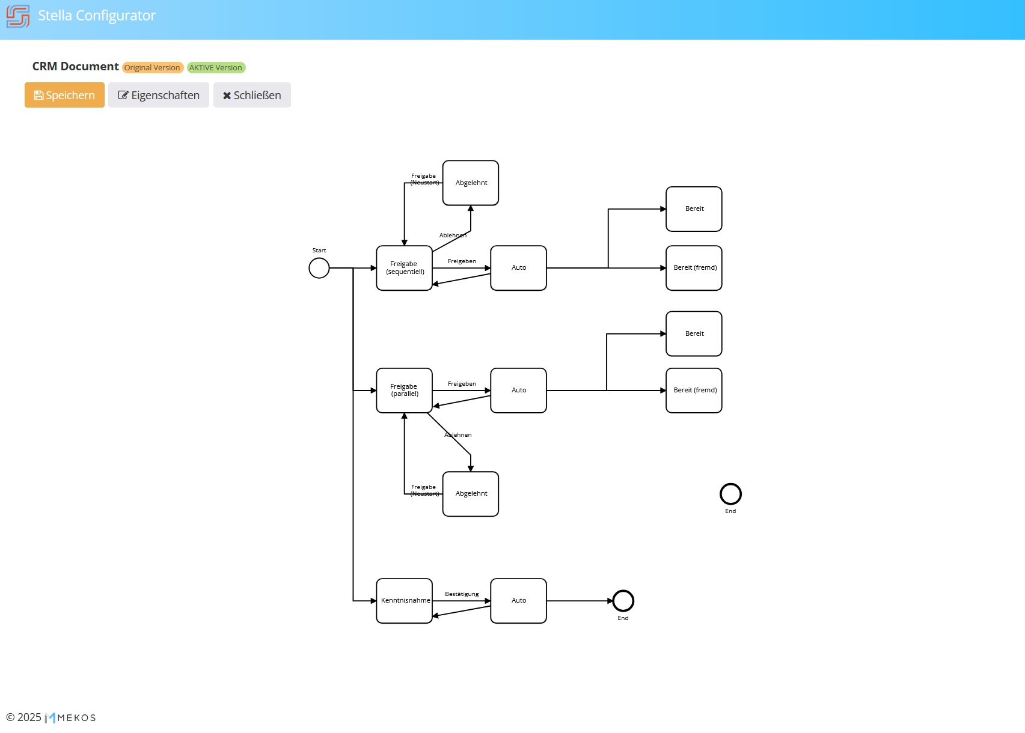
Task: Select the Freigabe (sequentiell) node
Action: [403, 267]
